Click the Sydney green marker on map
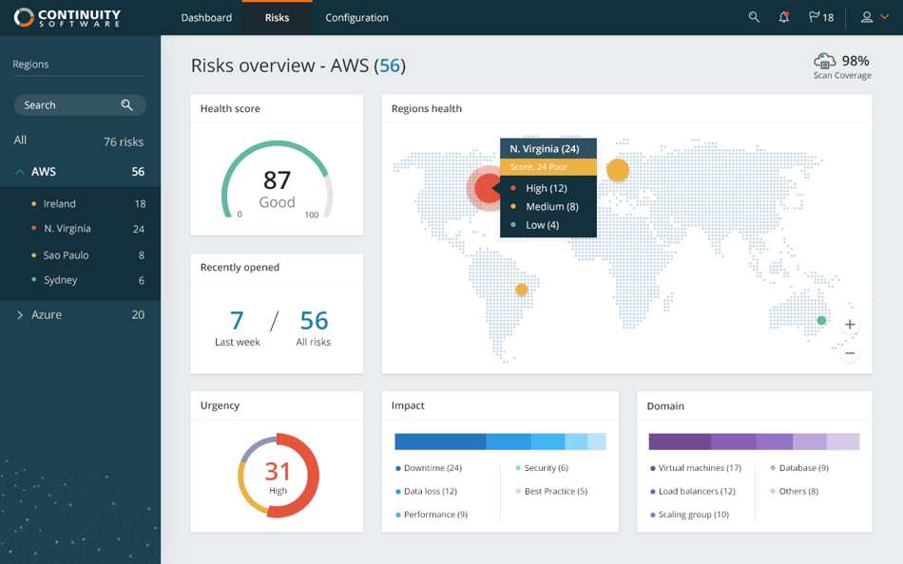The height and width of the screenshot is (564, 903). coord(822,320)
